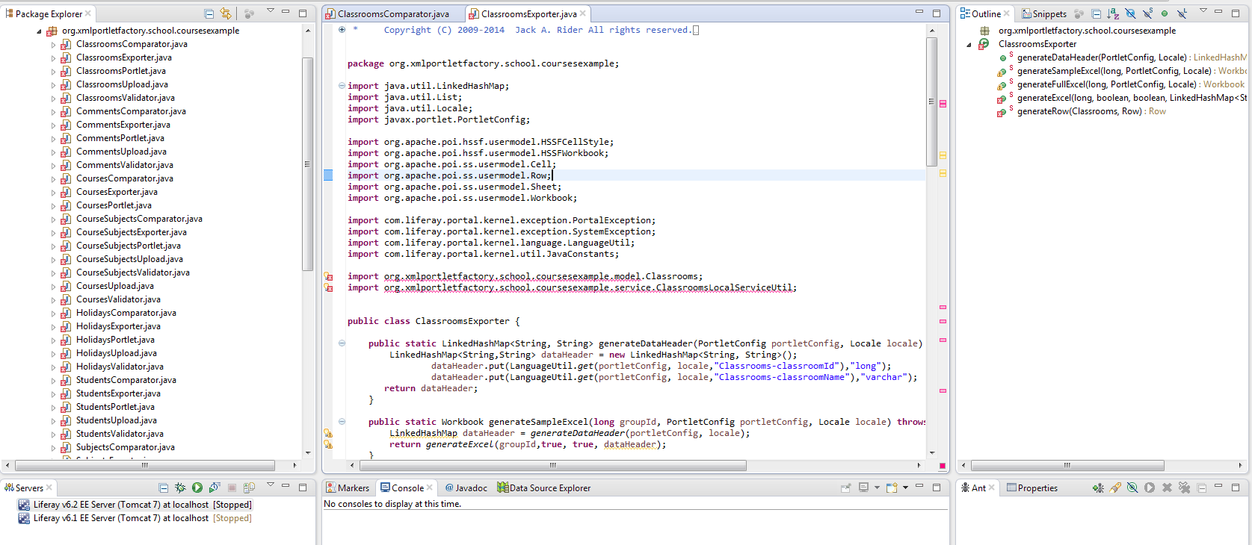This screenshot has height=545, width=1252.
Task: Collapse org.xmlportletfactory package in Package Explorer
Action: pos(39,31)
